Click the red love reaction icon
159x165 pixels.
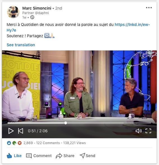tap(20, 143)
